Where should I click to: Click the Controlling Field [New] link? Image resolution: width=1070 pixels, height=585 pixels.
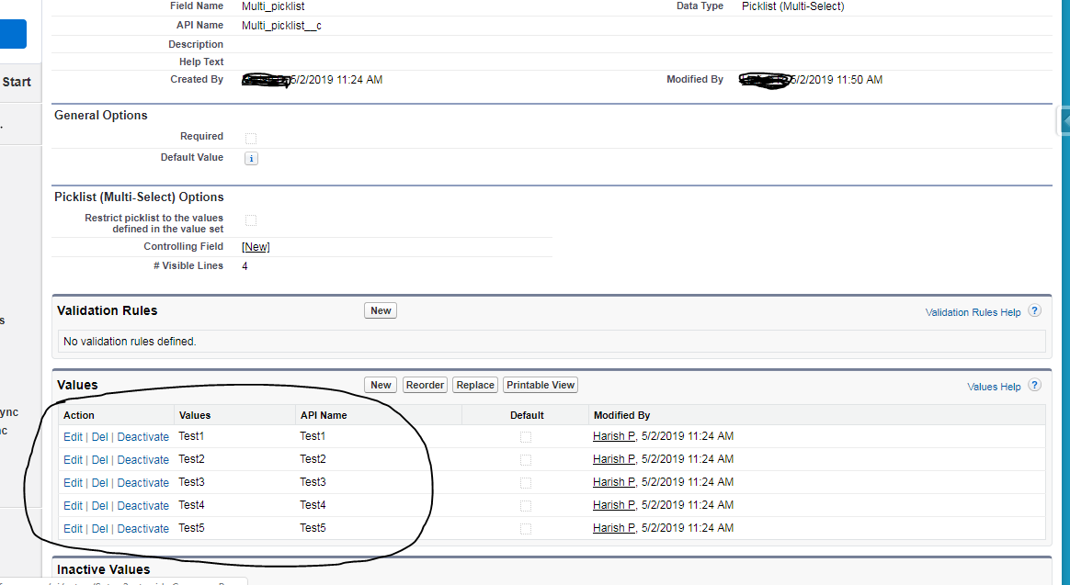pos(256,247)
